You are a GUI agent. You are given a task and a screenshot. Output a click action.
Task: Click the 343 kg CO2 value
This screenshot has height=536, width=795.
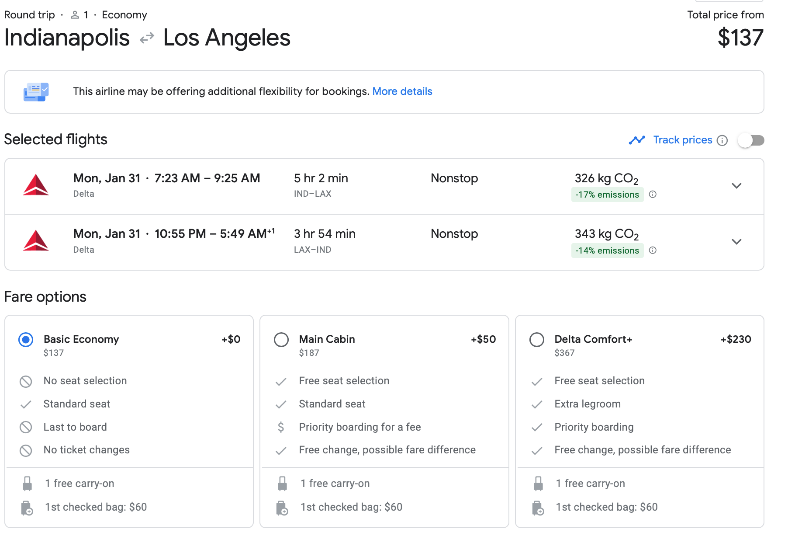coord(606,234)
